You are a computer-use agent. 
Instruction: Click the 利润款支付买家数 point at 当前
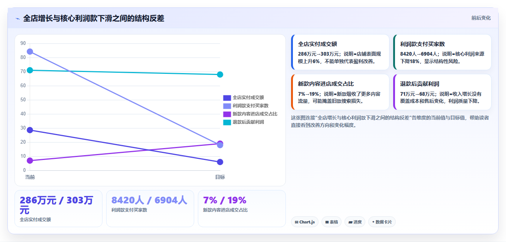click(x=30, y=52)
